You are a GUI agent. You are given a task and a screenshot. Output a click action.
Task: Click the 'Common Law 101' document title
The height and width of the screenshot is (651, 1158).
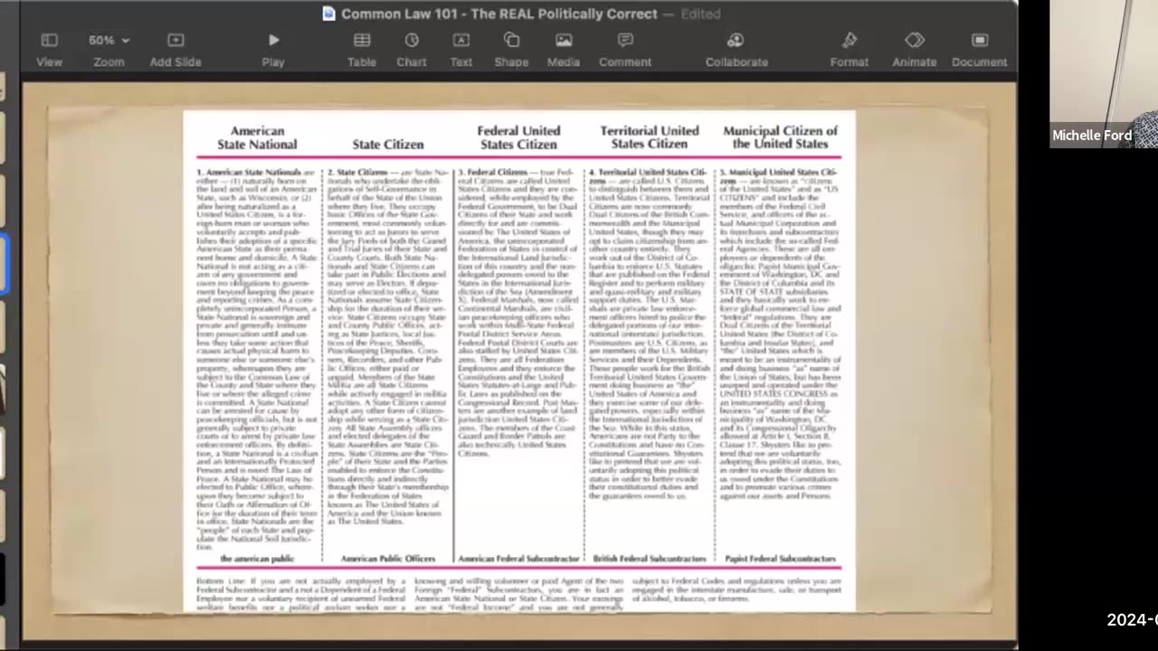point(499,14)
